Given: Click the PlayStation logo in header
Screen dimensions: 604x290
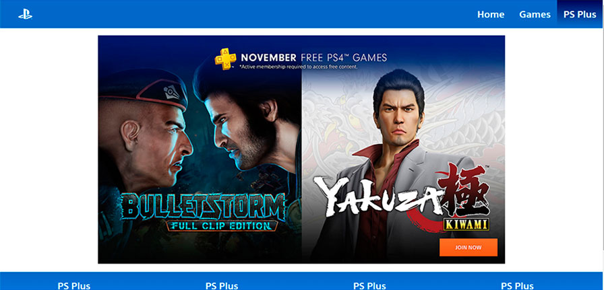Looking at the screenshot, I should point(25,14).
